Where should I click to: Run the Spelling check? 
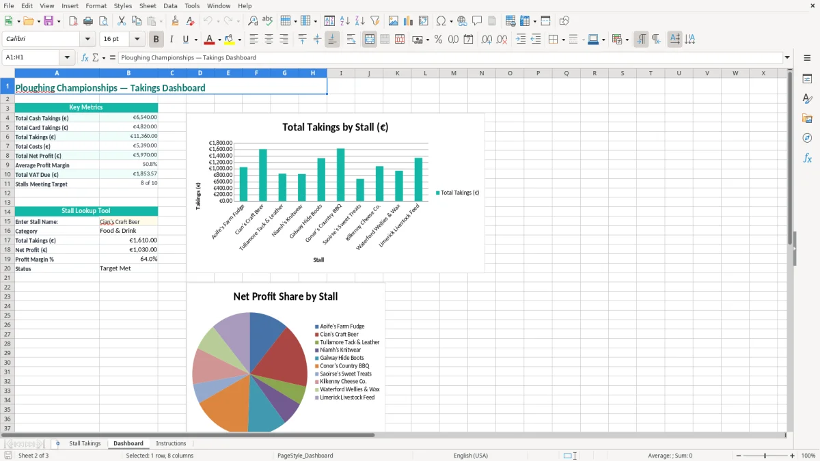(268, 21)
